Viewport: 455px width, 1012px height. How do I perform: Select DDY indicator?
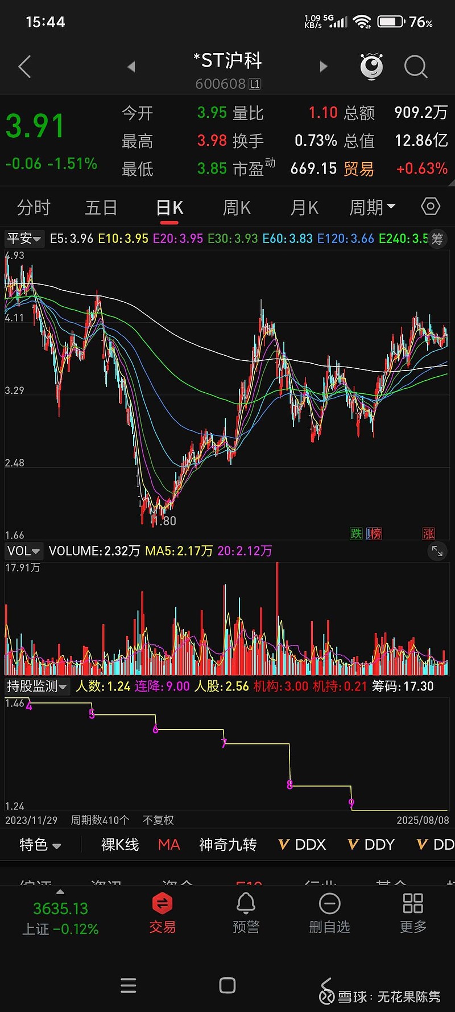point(371,845)
